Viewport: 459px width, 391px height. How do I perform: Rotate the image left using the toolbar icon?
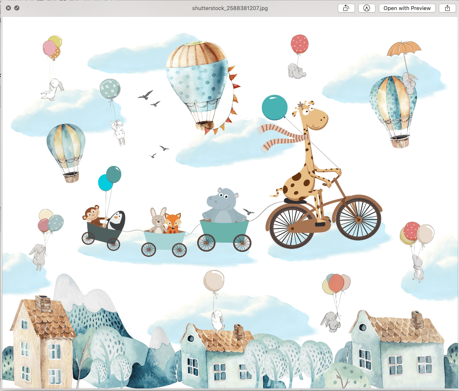(346, 8)
